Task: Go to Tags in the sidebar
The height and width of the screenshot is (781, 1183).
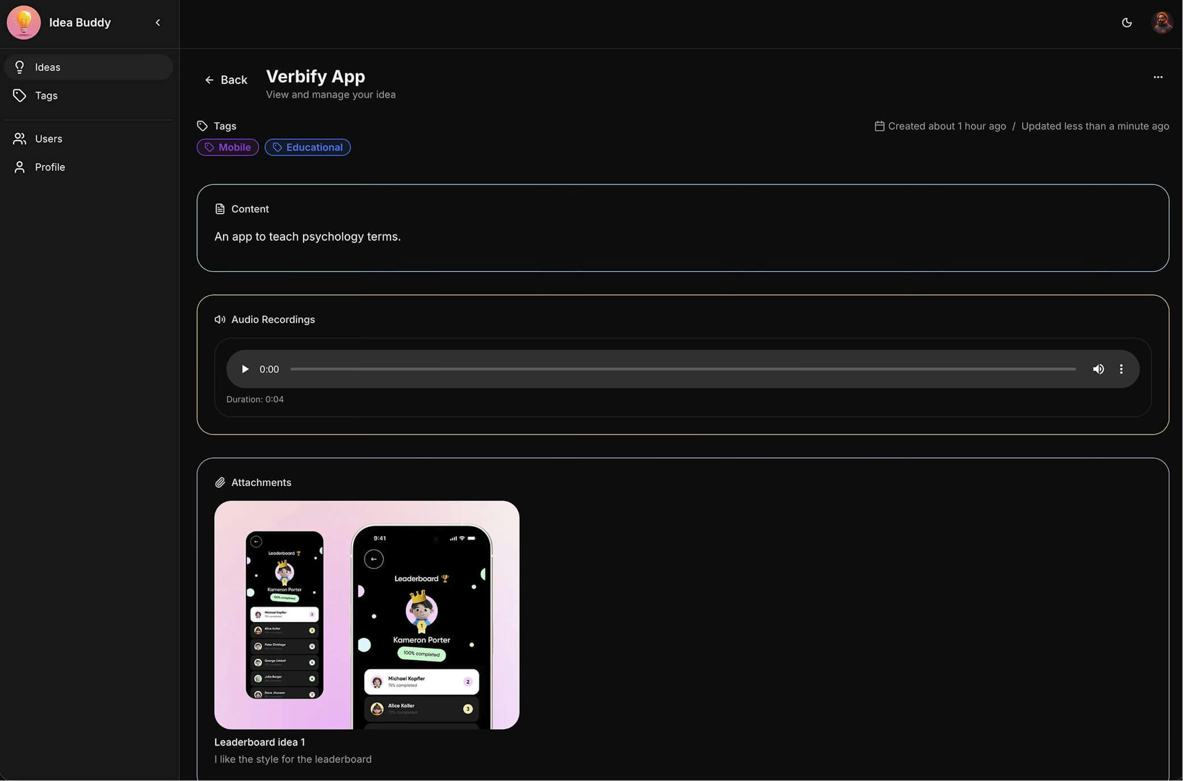Action: 46,96
